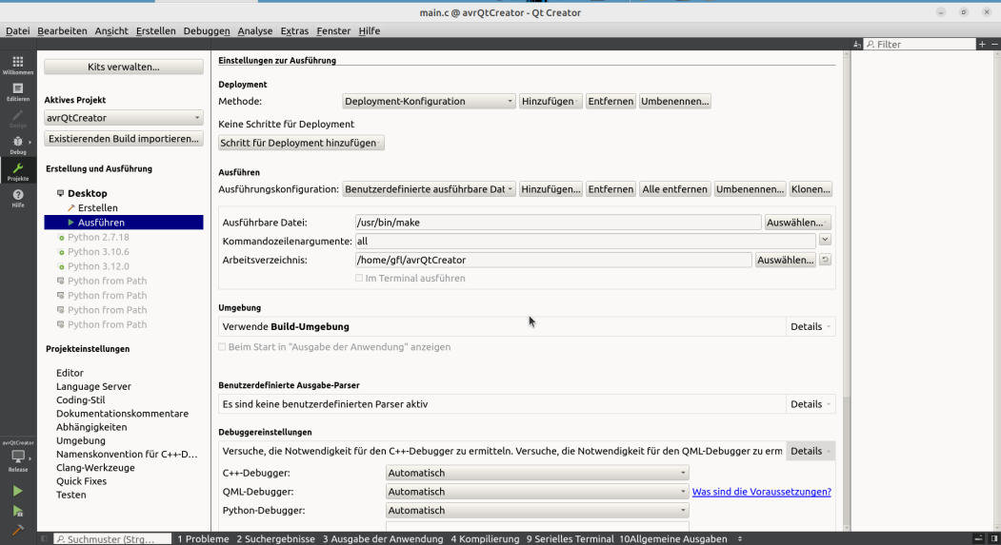Focus the Filter search field
The height and width of the screenshot is (545, 1001).
919,44
